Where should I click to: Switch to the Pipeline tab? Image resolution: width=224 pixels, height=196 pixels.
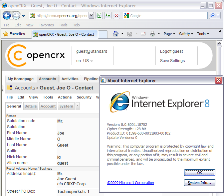tap(91, 79)
